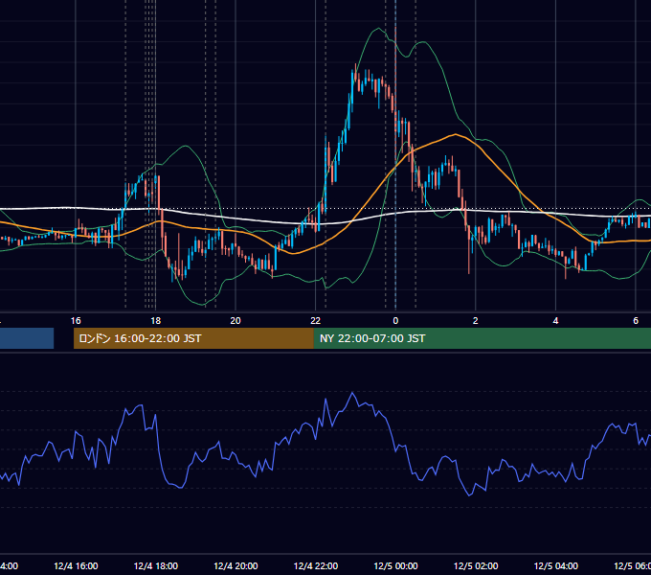Click the 12/4 16:00 time label
Viewport: 651px width, 575px height.
(x=76, y=565)
